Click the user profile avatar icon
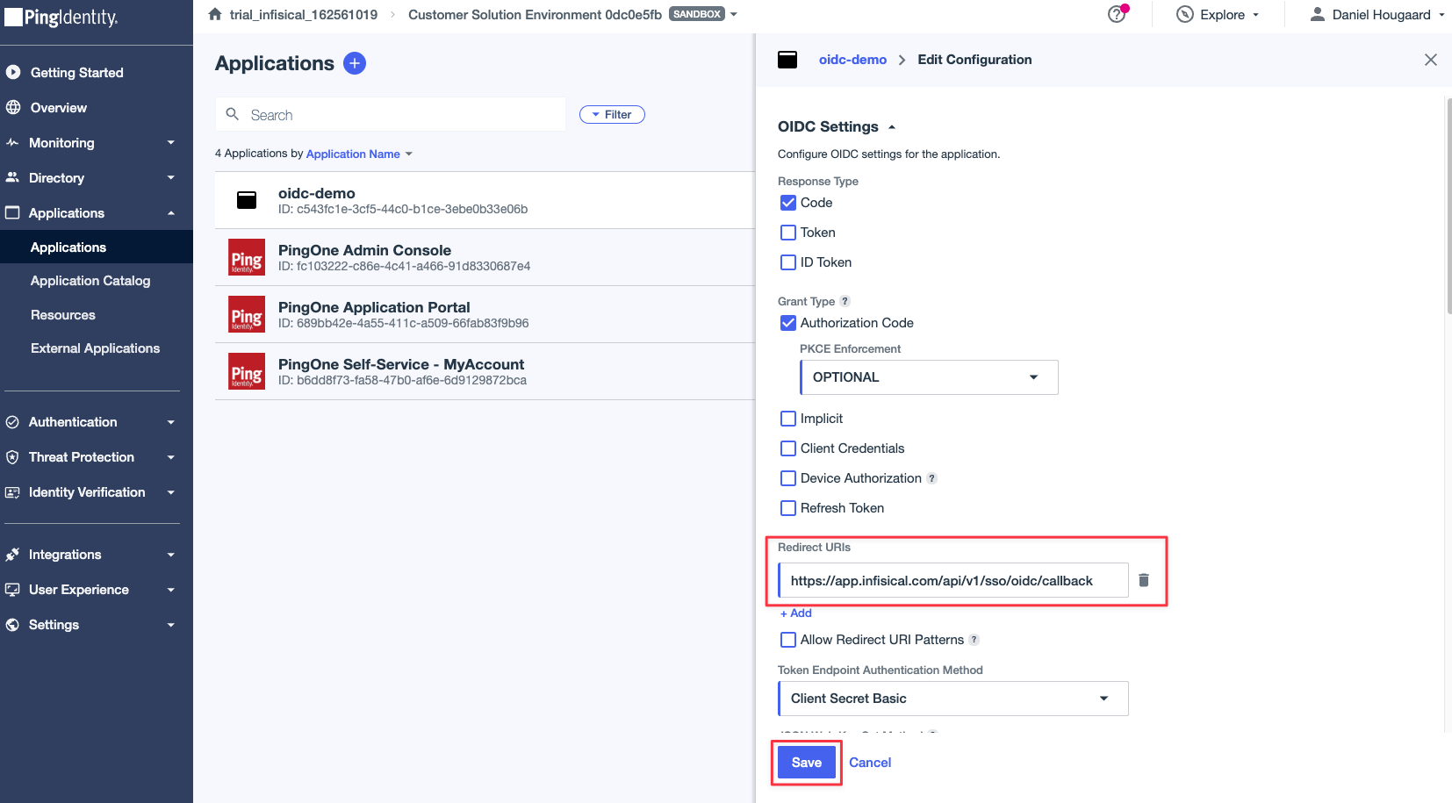The width and height of the screenshot is (1452, 803). 1318,14
